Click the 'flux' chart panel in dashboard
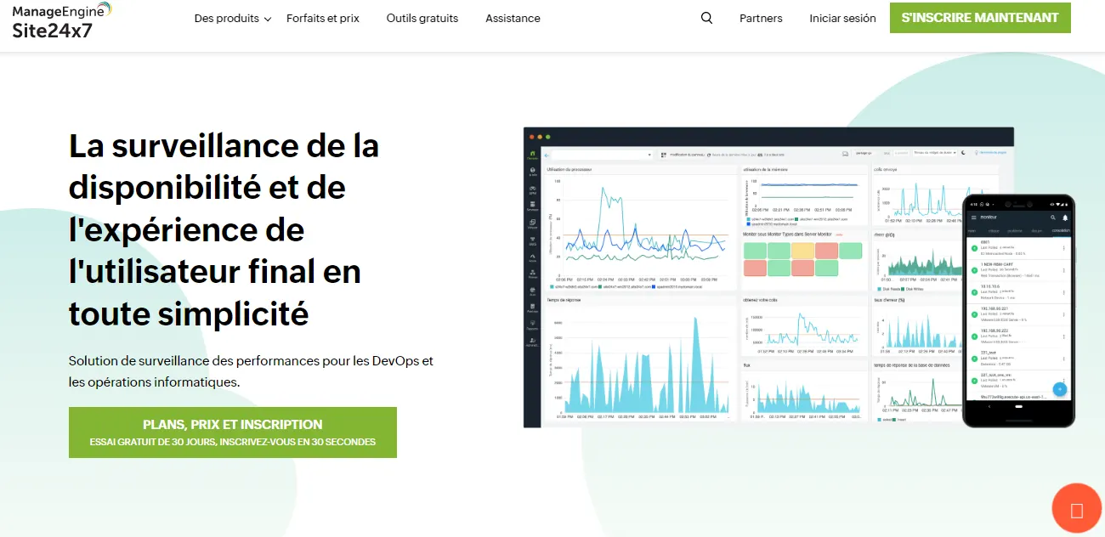The width and height of the screenshot is (1105, 537). click(x=803, y=391)
